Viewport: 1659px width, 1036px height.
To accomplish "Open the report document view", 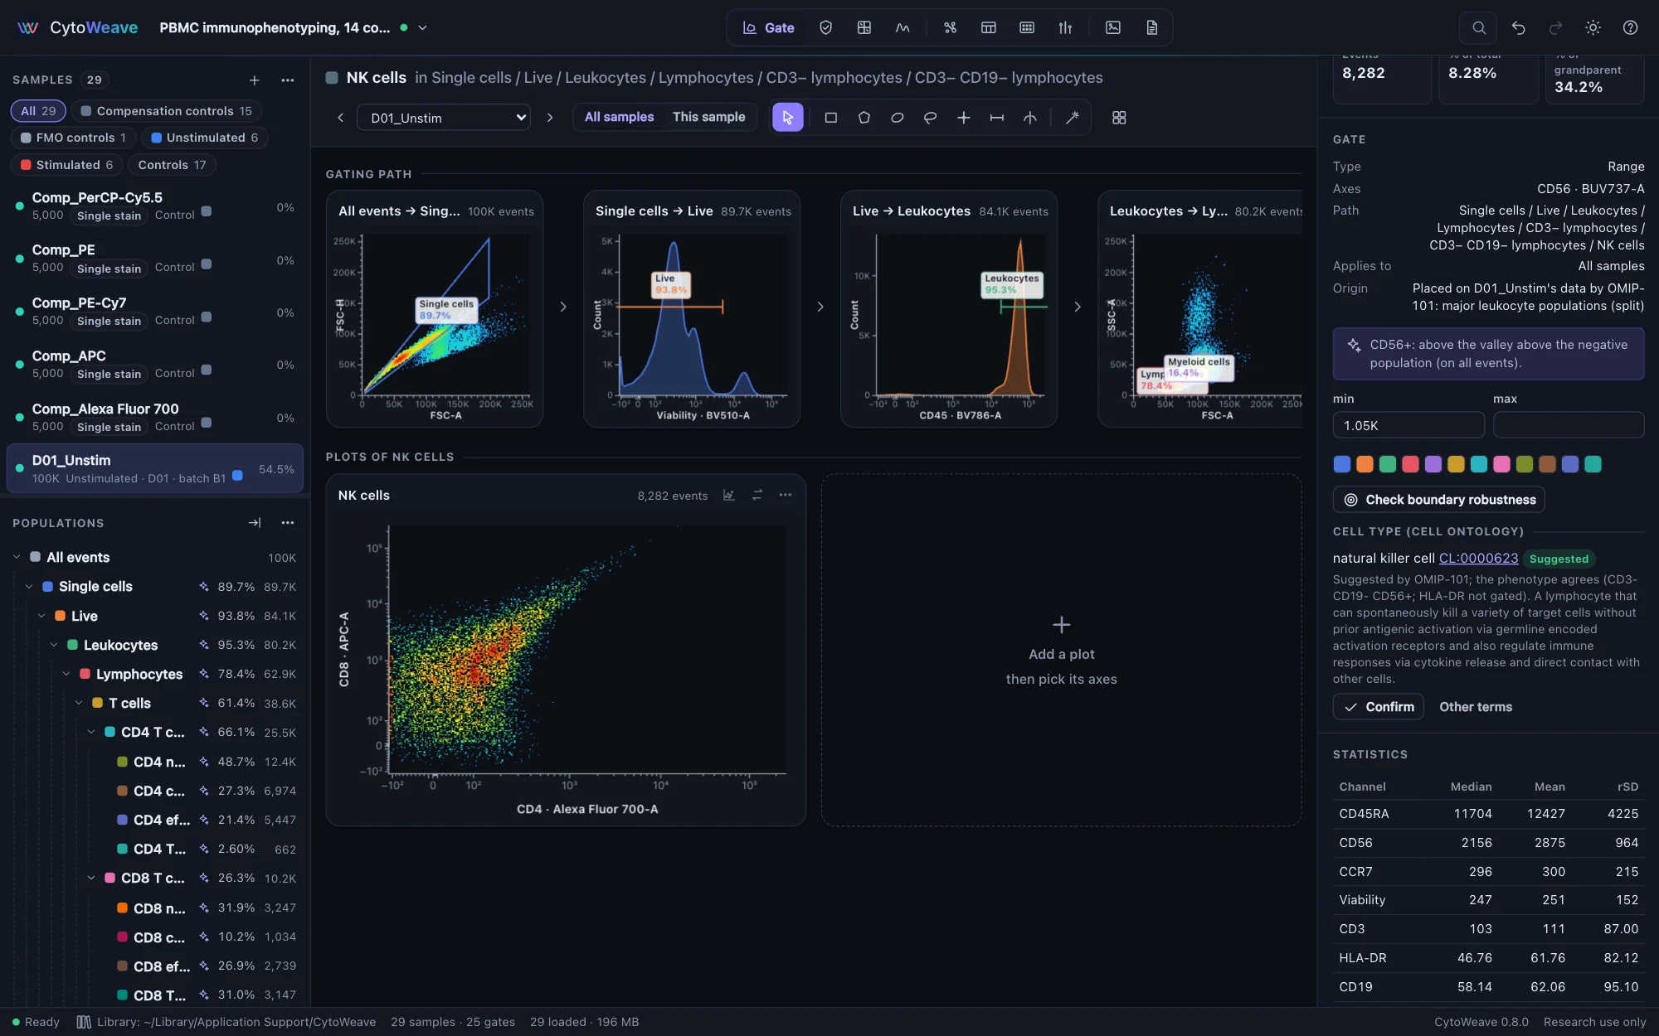I will [x=1151, y=27].
